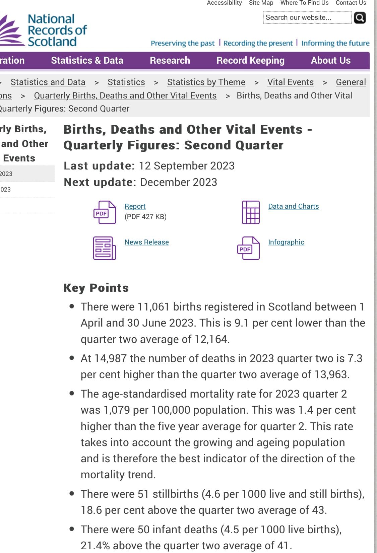Viewport: 377px width, 553px height.
Task: Open the Statistics & Data menu
Action: coord(87,61)
